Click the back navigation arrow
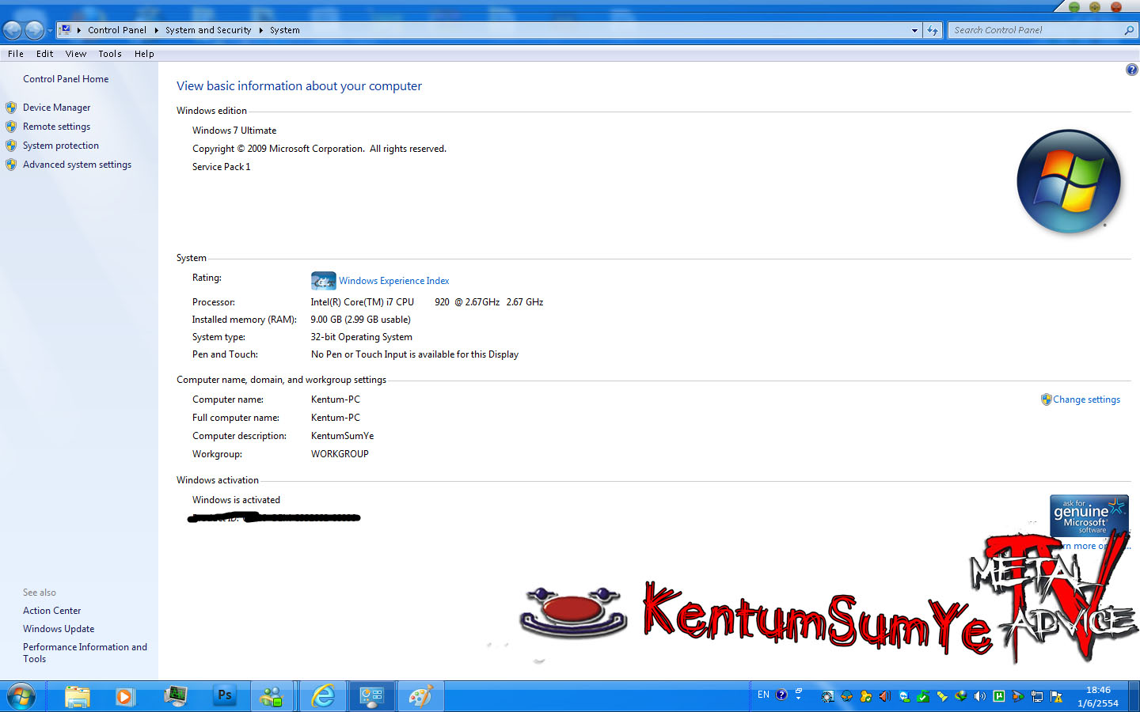The width and height of the screenshot is (1140, 712). [x=13, y=30]
